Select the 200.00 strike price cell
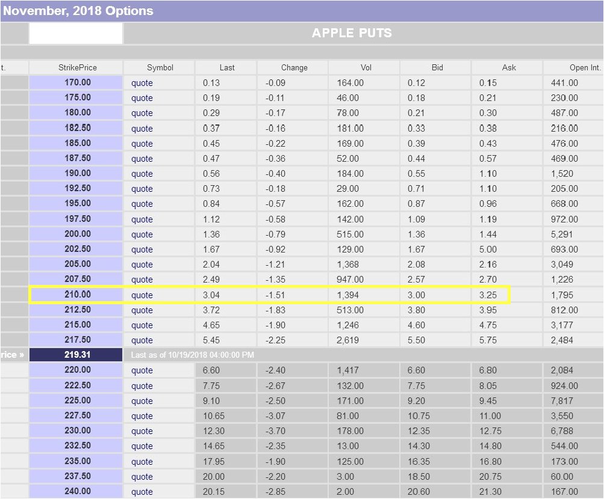This screenshot has height=499, width=604. (76, 234)
